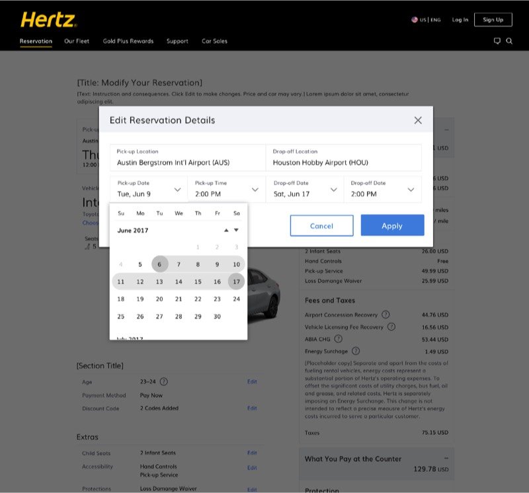Viewport: 529px width, 493px height.
Task: Show help icon next to Age 23–24
Action: [163, 381]
